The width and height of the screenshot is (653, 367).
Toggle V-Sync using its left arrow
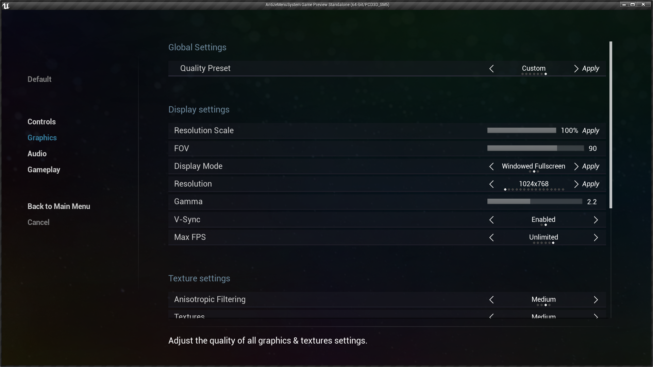[491, 220]
